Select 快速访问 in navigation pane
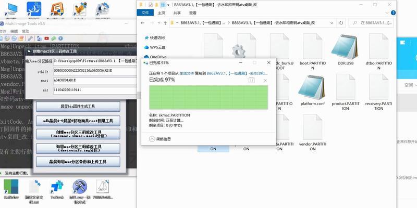This screenshot has height=208, width=417. click(155, 37)
